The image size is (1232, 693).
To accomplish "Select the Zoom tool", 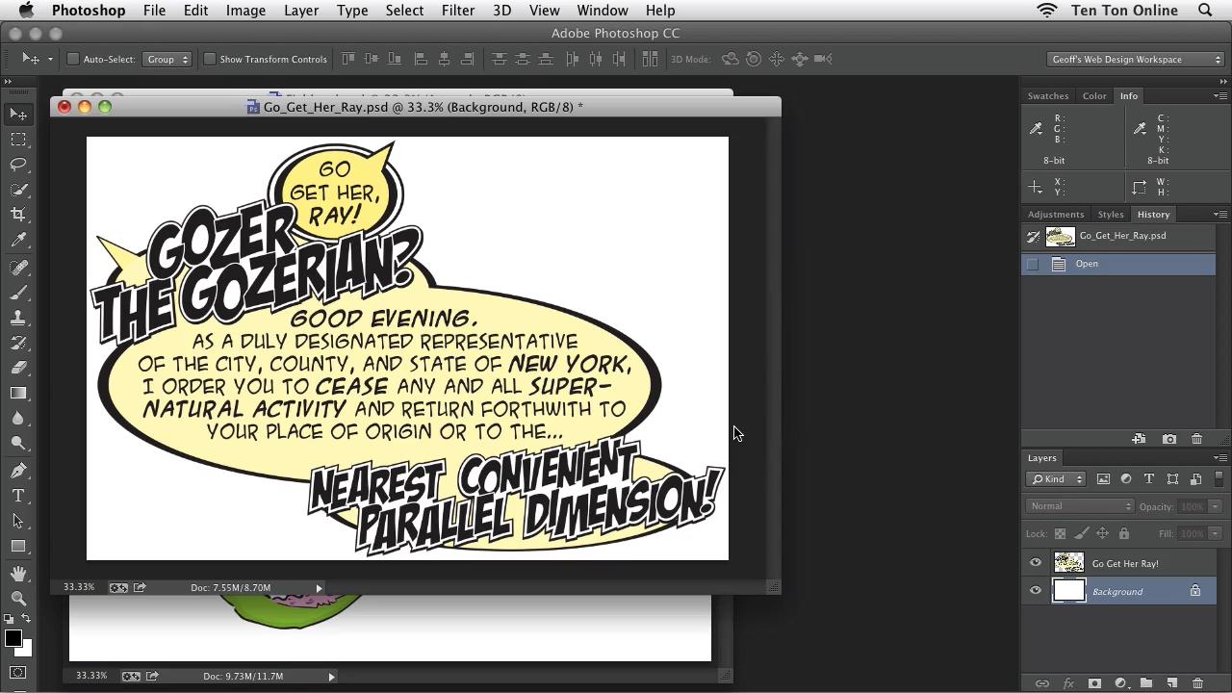I will click(x=18, y=599).
